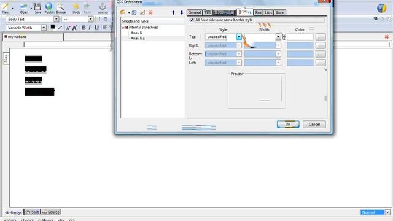Open the Top border width dropdown
The image size is (393, 221).
[278, 37]
